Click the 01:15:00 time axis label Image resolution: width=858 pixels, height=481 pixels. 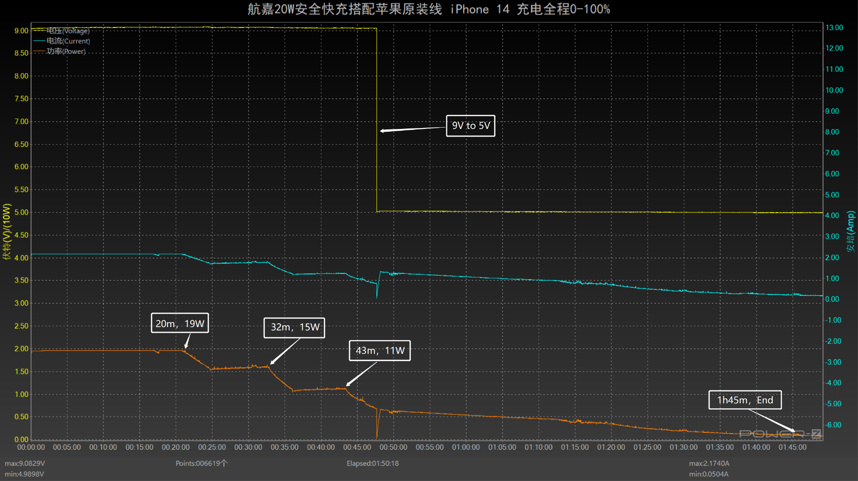click(x=575, y=447)
